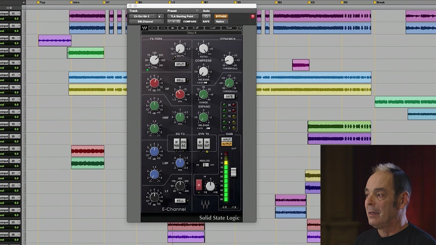This screenshot has height=245, width=436.
Task: Open the Ch Oct Gtr 2 track selector
Action: click(x=143, y=16)
